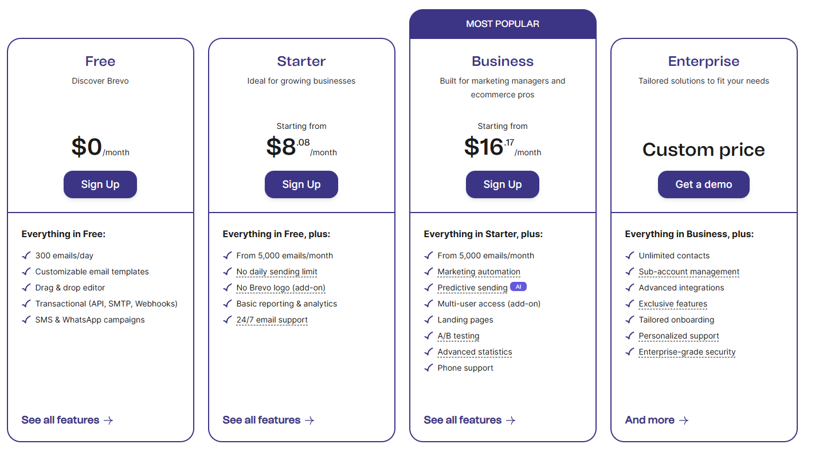Viewport: 815px width, 456px height.
Task: Click the checkmark next to Phone support
Action: [x=429, y=368]
